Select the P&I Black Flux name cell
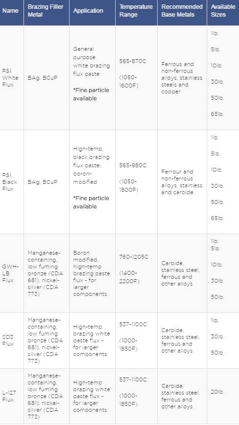 [10, 182]
